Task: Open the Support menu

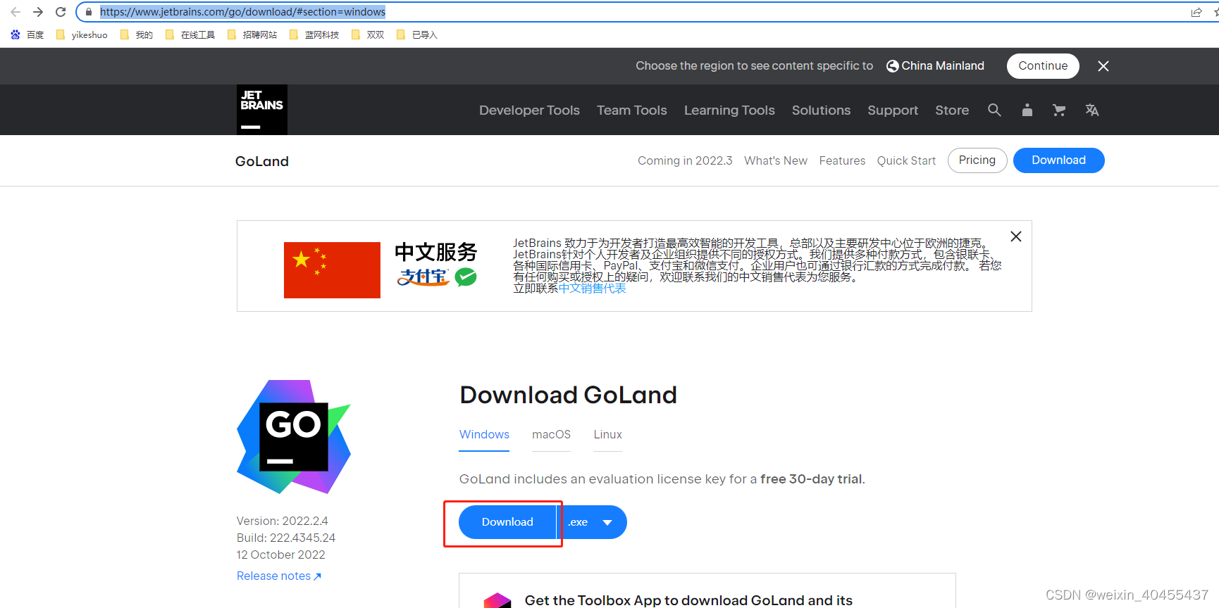Action: pyautogui.click(x=893, y=110)
